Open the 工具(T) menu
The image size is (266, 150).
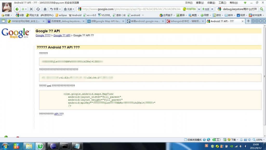[x=222, y=3]
